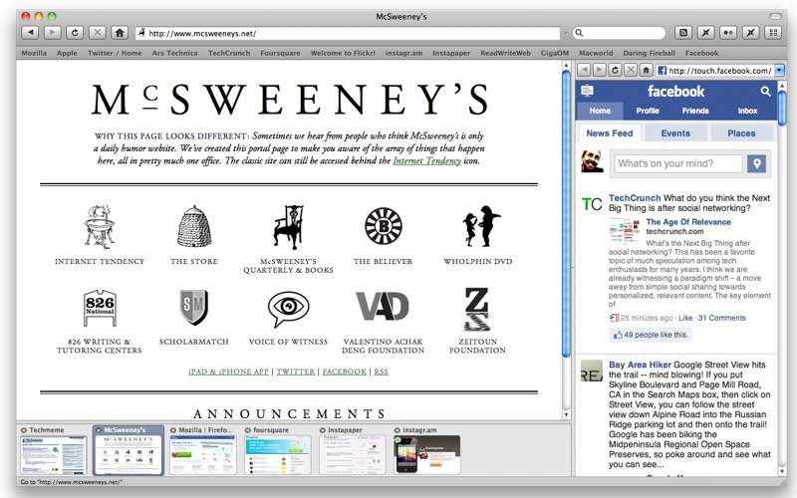Open the Zeitoun Foundation Z icon

477,309
